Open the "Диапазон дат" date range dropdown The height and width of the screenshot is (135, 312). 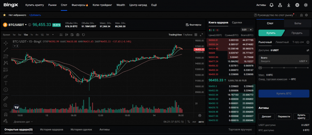(23, 122)
